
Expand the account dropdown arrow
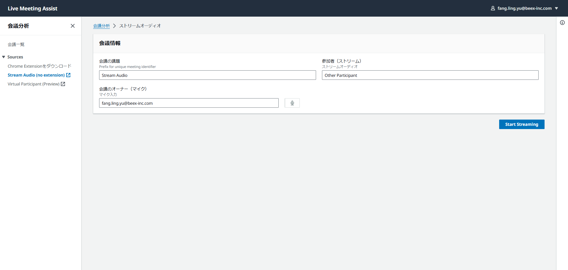pos(556,8)
